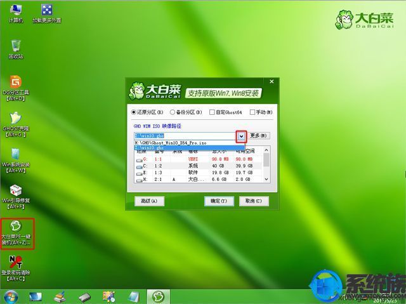This screenshot has width=406, height=304.
Task: Click the show desktop taskbar icon
Action: point(36,297)
